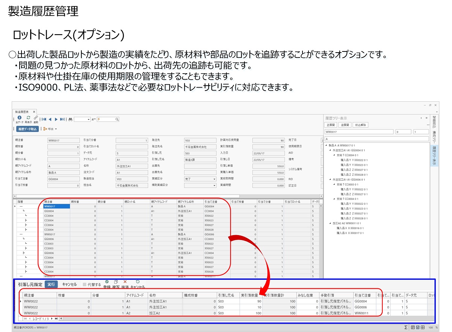
Task: Collapse the 加工A2 A2 WW0011 tree node
Action: [330, 223]
